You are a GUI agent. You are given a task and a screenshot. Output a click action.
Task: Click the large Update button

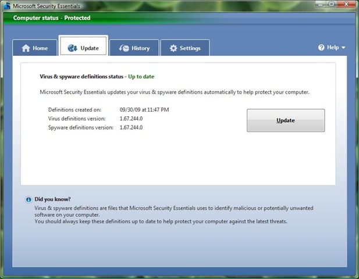point(286,120)
